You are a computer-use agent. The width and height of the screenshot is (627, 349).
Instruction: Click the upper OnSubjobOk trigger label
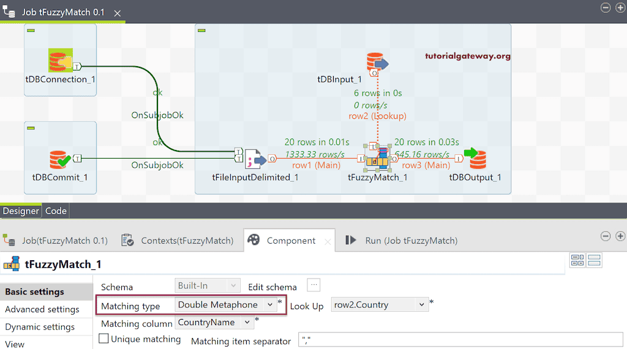click(x=157, y=115)
